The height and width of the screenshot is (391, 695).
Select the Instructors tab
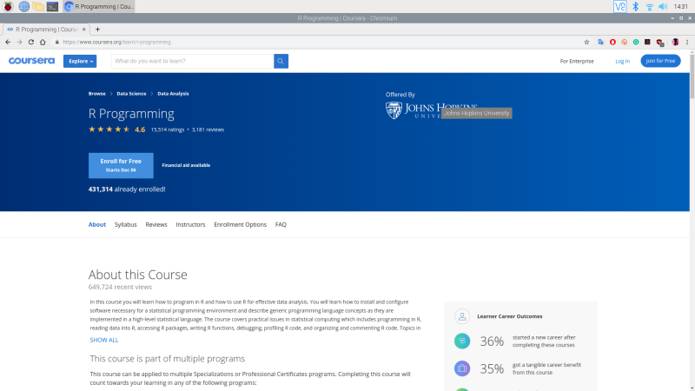pos(190,225)
